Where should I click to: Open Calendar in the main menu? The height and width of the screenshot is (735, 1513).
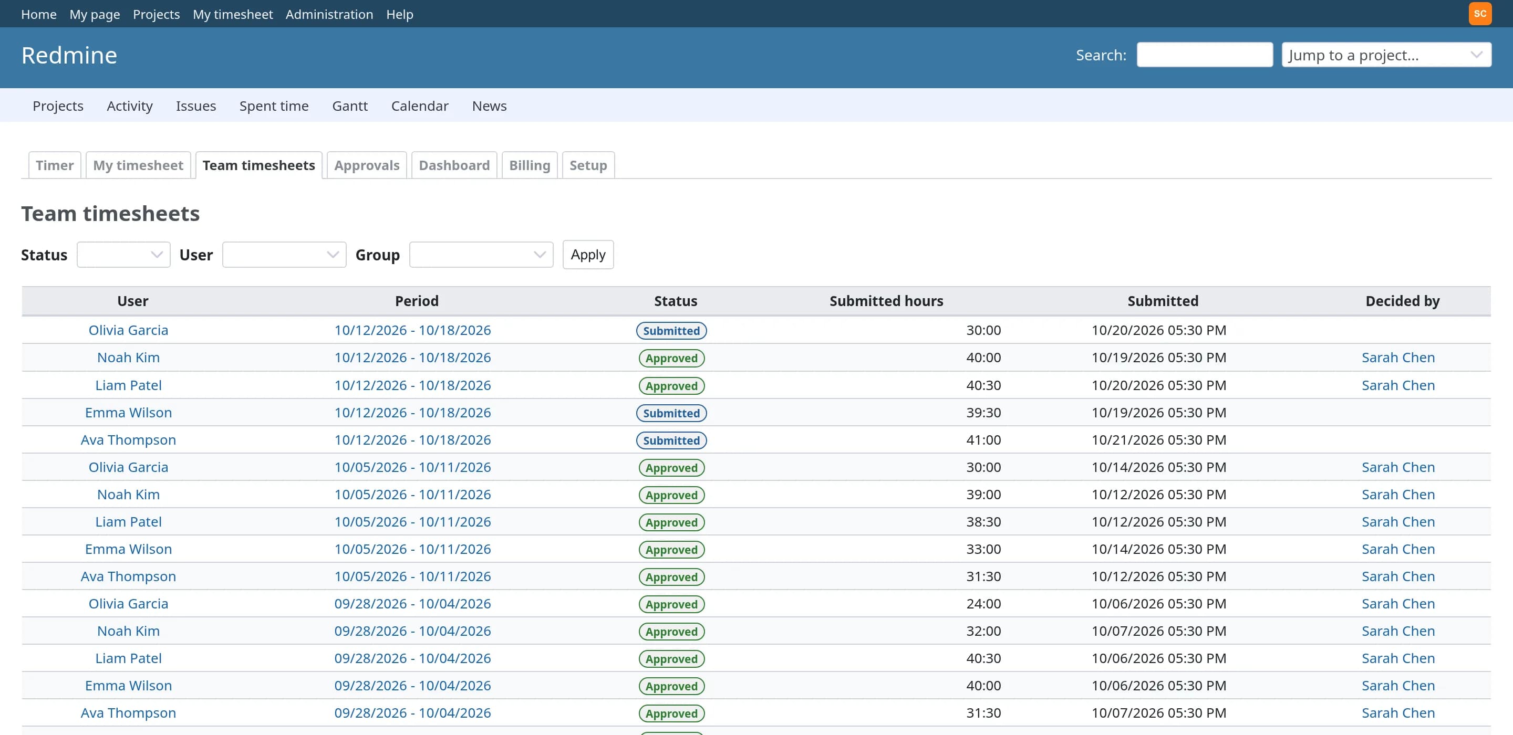419,106
